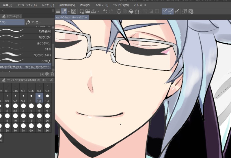This screenshot has width=231, height=158.
Task: Click the down arrow in the sub tool list scrollbar
Action: click(53, 70)
